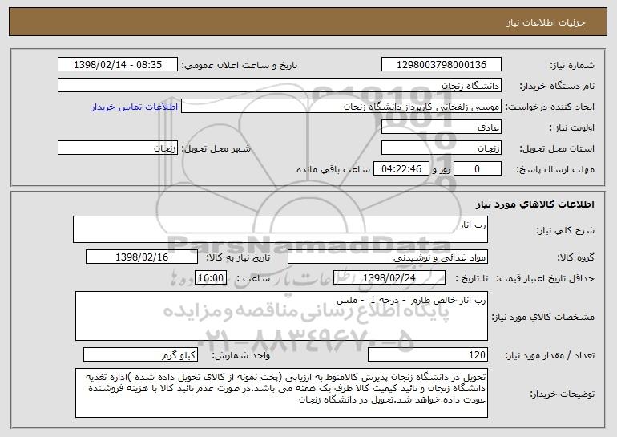The image size is (617, 437).
Task: Click the label مشخصات کالای مورد نیاز
Action: [543, 317]
